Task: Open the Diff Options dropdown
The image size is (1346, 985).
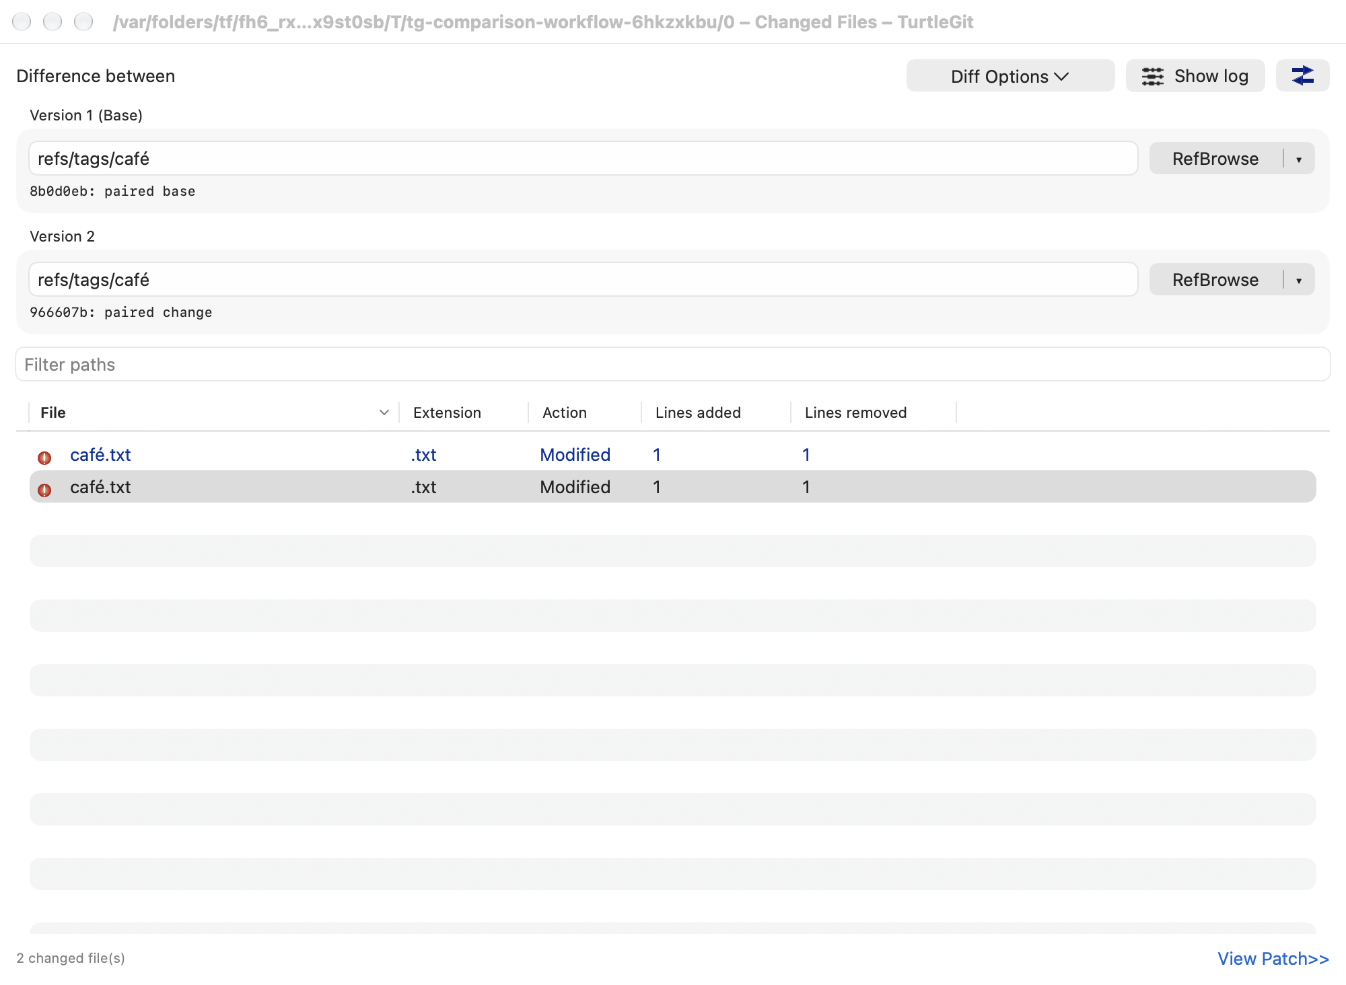Action: (1010, 76)
